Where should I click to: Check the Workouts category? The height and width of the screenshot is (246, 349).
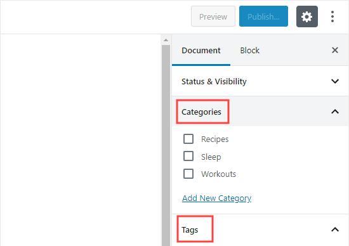188,174
